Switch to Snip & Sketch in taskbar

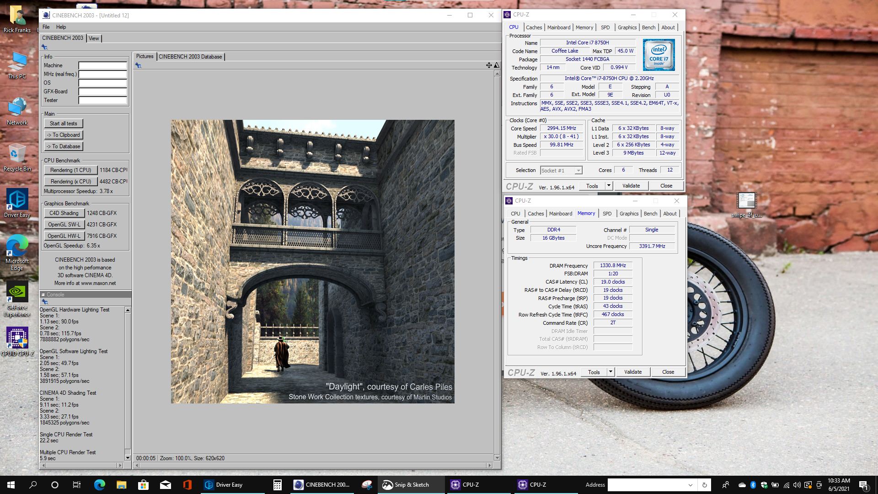pyautogui.click(x=411, y=485)
